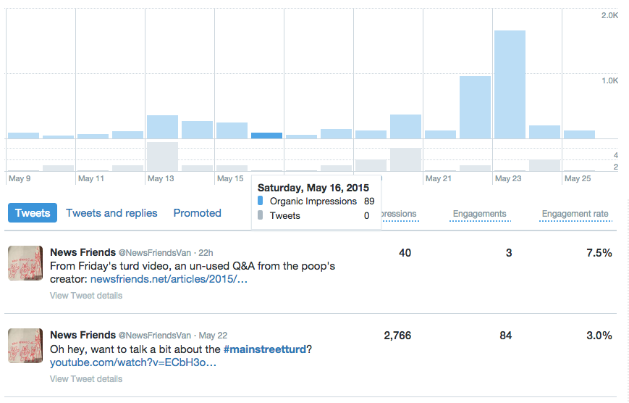Click the May 22 impressions bar
Image resolution: width=629 pixels, height=403 pixels.
(x=475, y=107)
